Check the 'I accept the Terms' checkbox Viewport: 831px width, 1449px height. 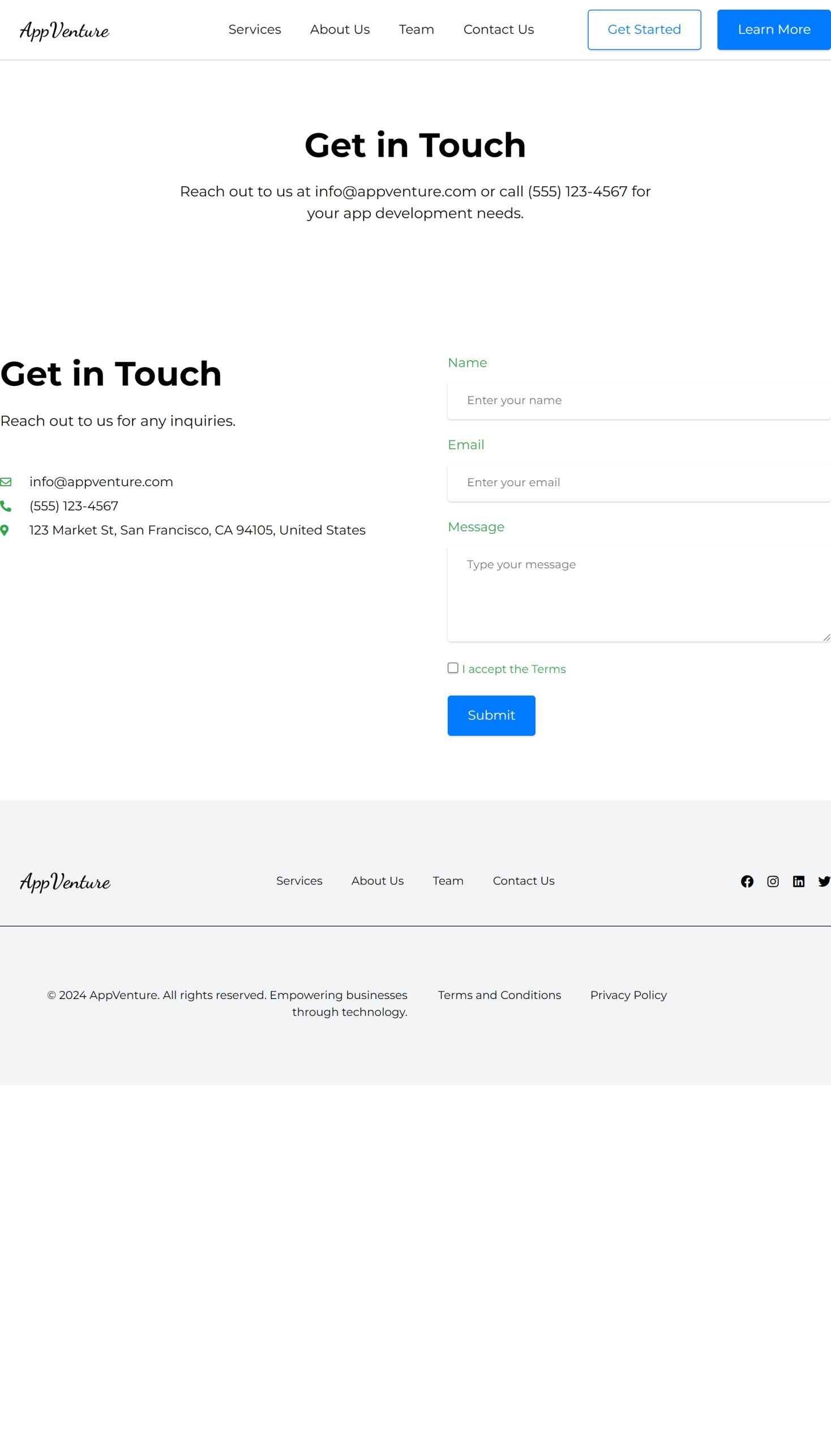[453, 668]
